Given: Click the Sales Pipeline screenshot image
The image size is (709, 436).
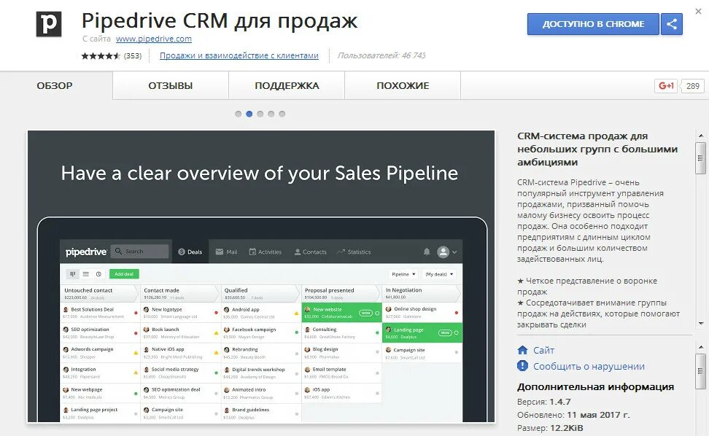Looking at the screenshot, I should (261, 276).
